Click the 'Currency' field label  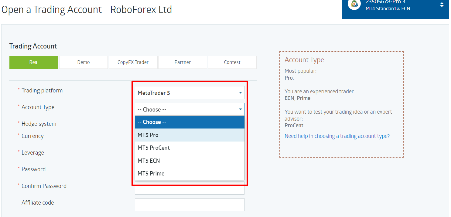coord(32,136)
